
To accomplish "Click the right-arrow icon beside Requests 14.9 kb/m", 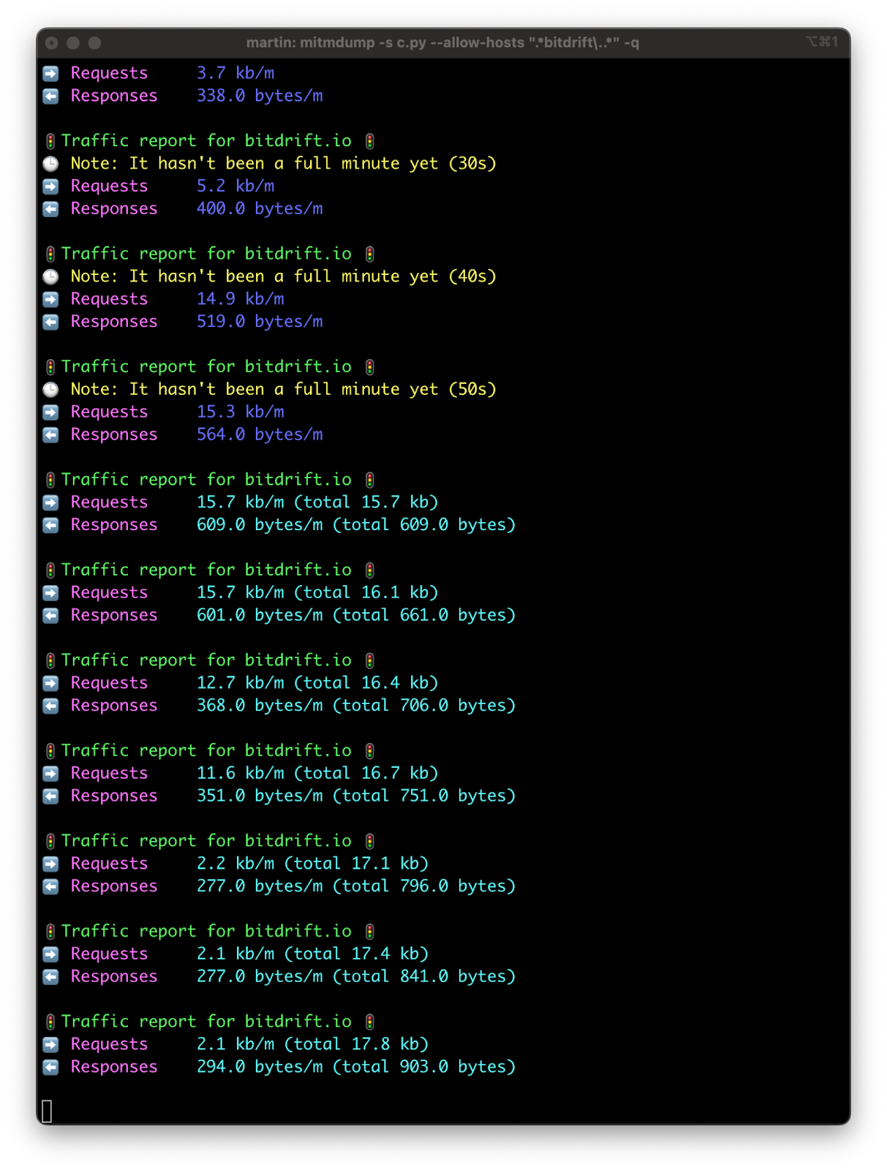I will coord(50,299).
